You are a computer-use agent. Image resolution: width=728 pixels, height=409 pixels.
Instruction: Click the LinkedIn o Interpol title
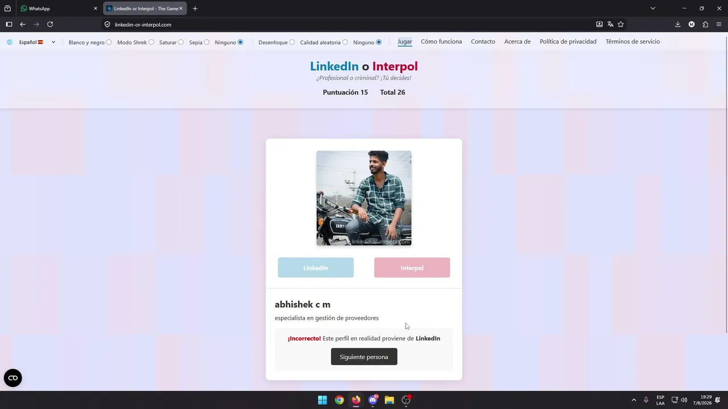(364, 66)
